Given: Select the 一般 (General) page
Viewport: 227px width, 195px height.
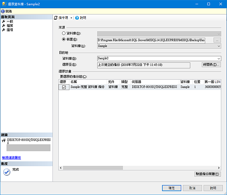Looking at the screenshot, I should [x=10, y=22].
